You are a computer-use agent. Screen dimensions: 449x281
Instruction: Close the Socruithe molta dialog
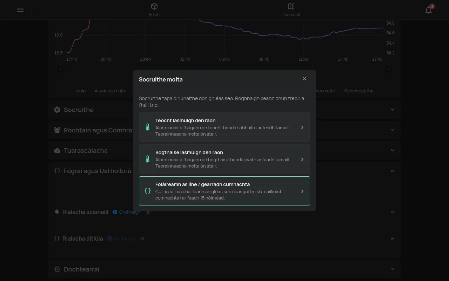click(x=304, y=79)
